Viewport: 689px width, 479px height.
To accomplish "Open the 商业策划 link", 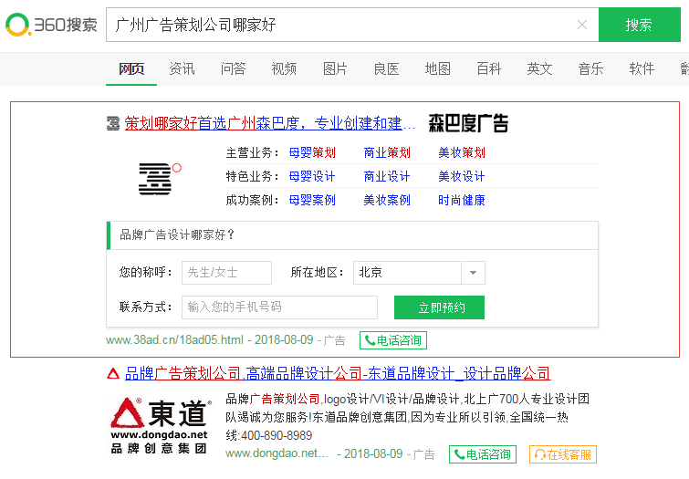I will (x=387, y=152).
